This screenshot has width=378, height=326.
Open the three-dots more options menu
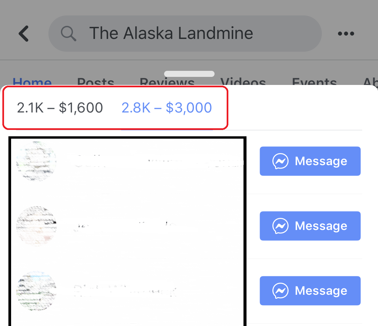(346, 34)
